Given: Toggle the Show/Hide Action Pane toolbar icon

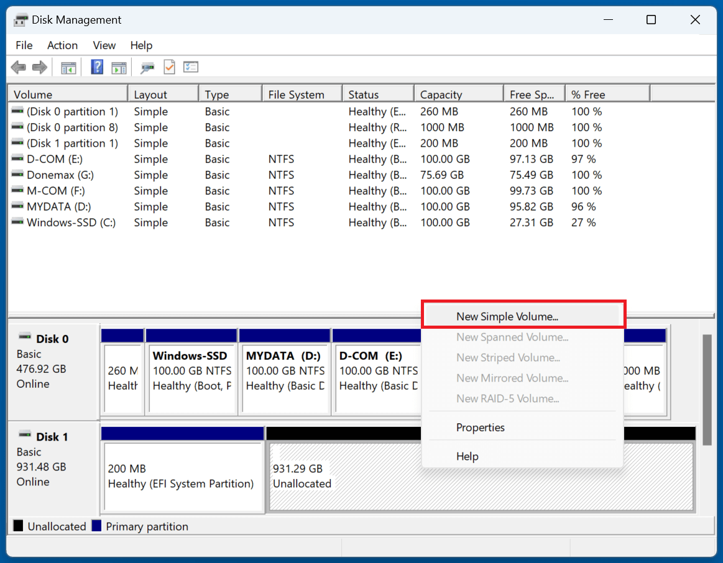Looking at the screenshot, I should coord(119,66).
